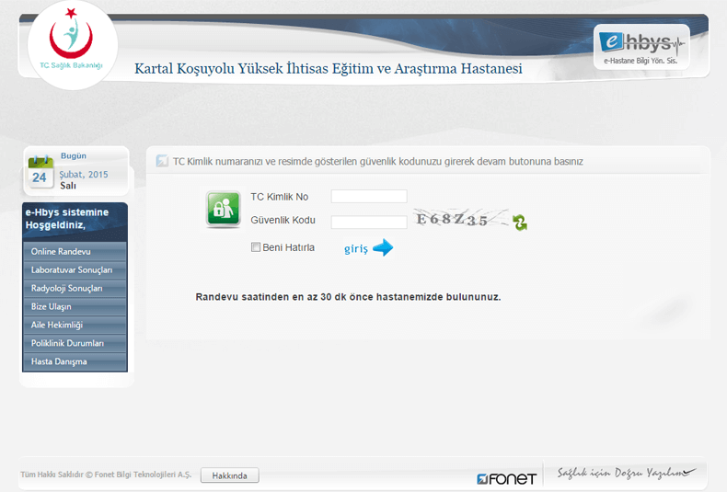Click the giriş login link text
Viewport: 727px width, 492px height.
tap(355, 248)
